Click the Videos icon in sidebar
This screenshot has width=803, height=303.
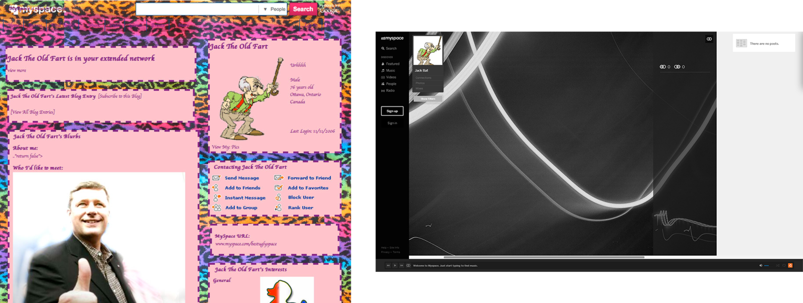383,77
